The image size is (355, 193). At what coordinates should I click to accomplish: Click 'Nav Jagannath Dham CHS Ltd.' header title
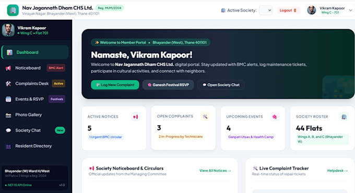coord(57,8)
